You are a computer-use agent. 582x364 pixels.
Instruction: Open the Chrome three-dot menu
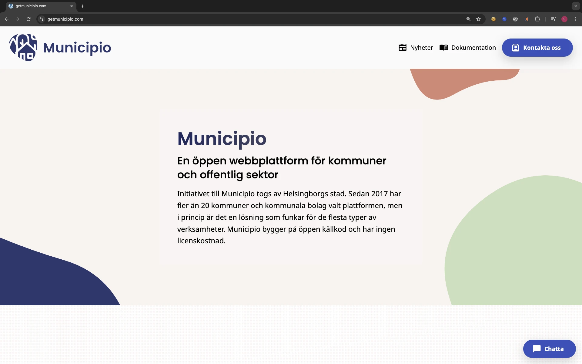pos(575,19)
